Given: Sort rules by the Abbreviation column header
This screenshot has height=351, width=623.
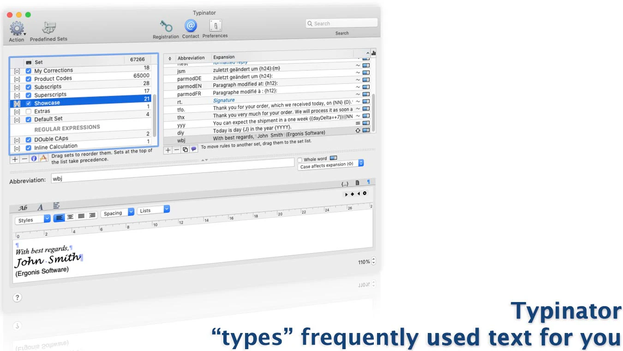Looking at the screenshot, I should point(191,58).
